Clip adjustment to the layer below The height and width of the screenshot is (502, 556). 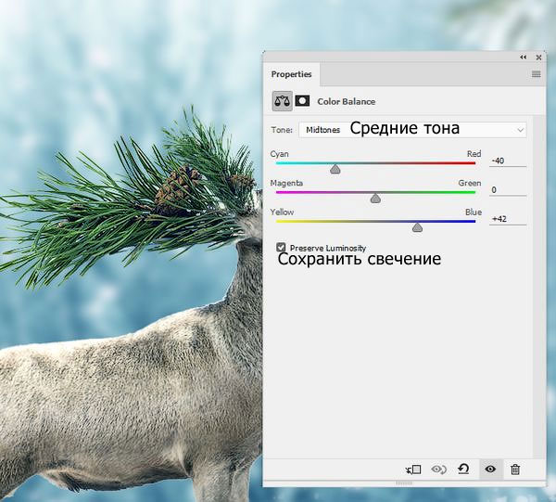(x=413, y=470)
